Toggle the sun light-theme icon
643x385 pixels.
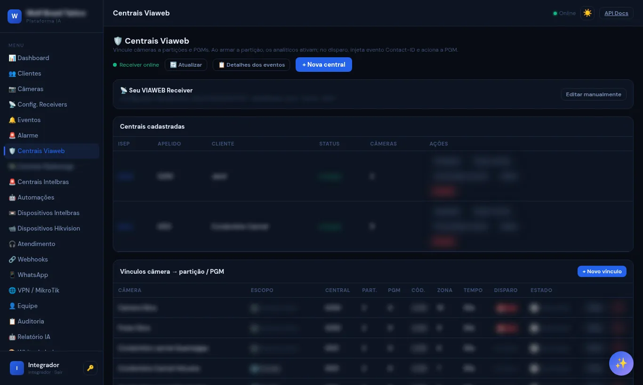coord(587,13)
